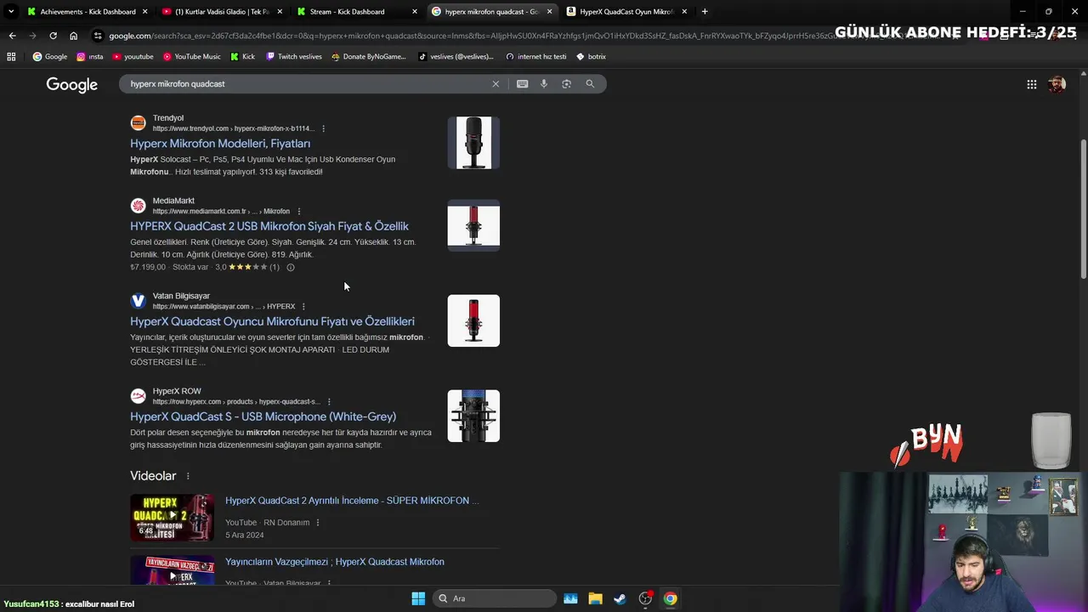Open the Chrome apps shortcut in bookmarks bar
This screenshot has height=612, width=1088.
11,56
